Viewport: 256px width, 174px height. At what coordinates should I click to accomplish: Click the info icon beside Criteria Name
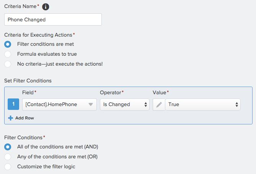[x=45, y=7]
